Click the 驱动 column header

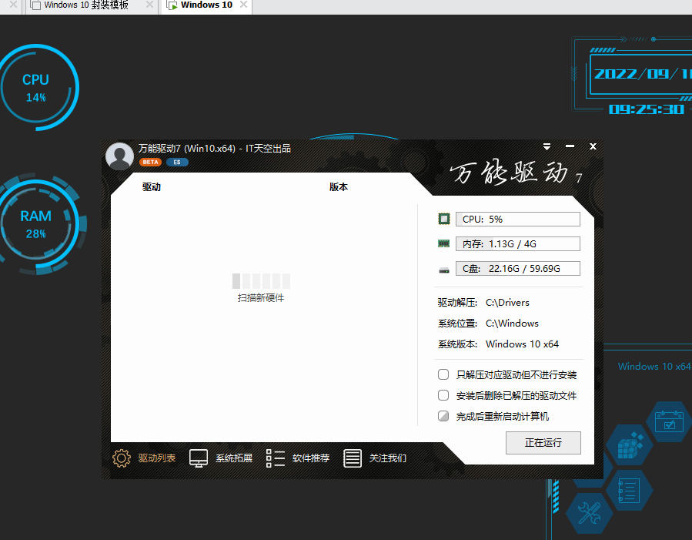[x=152, y=186]
